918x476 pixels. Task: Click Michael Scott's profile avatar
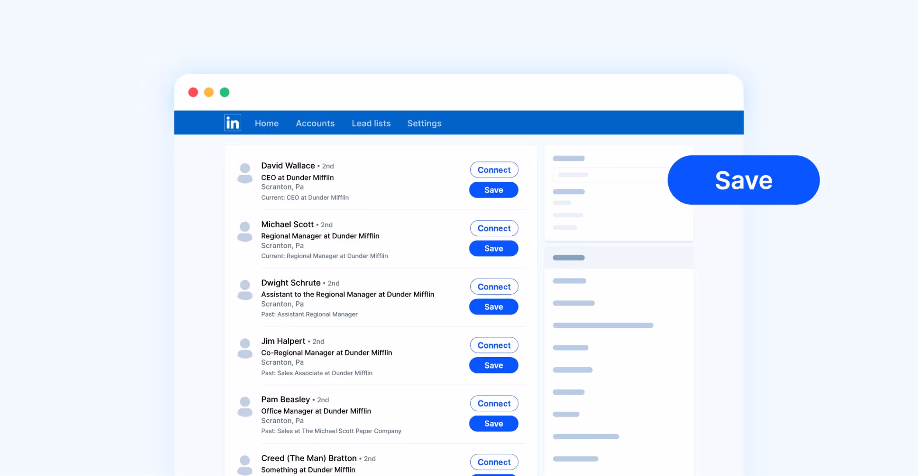pos(245,232)
